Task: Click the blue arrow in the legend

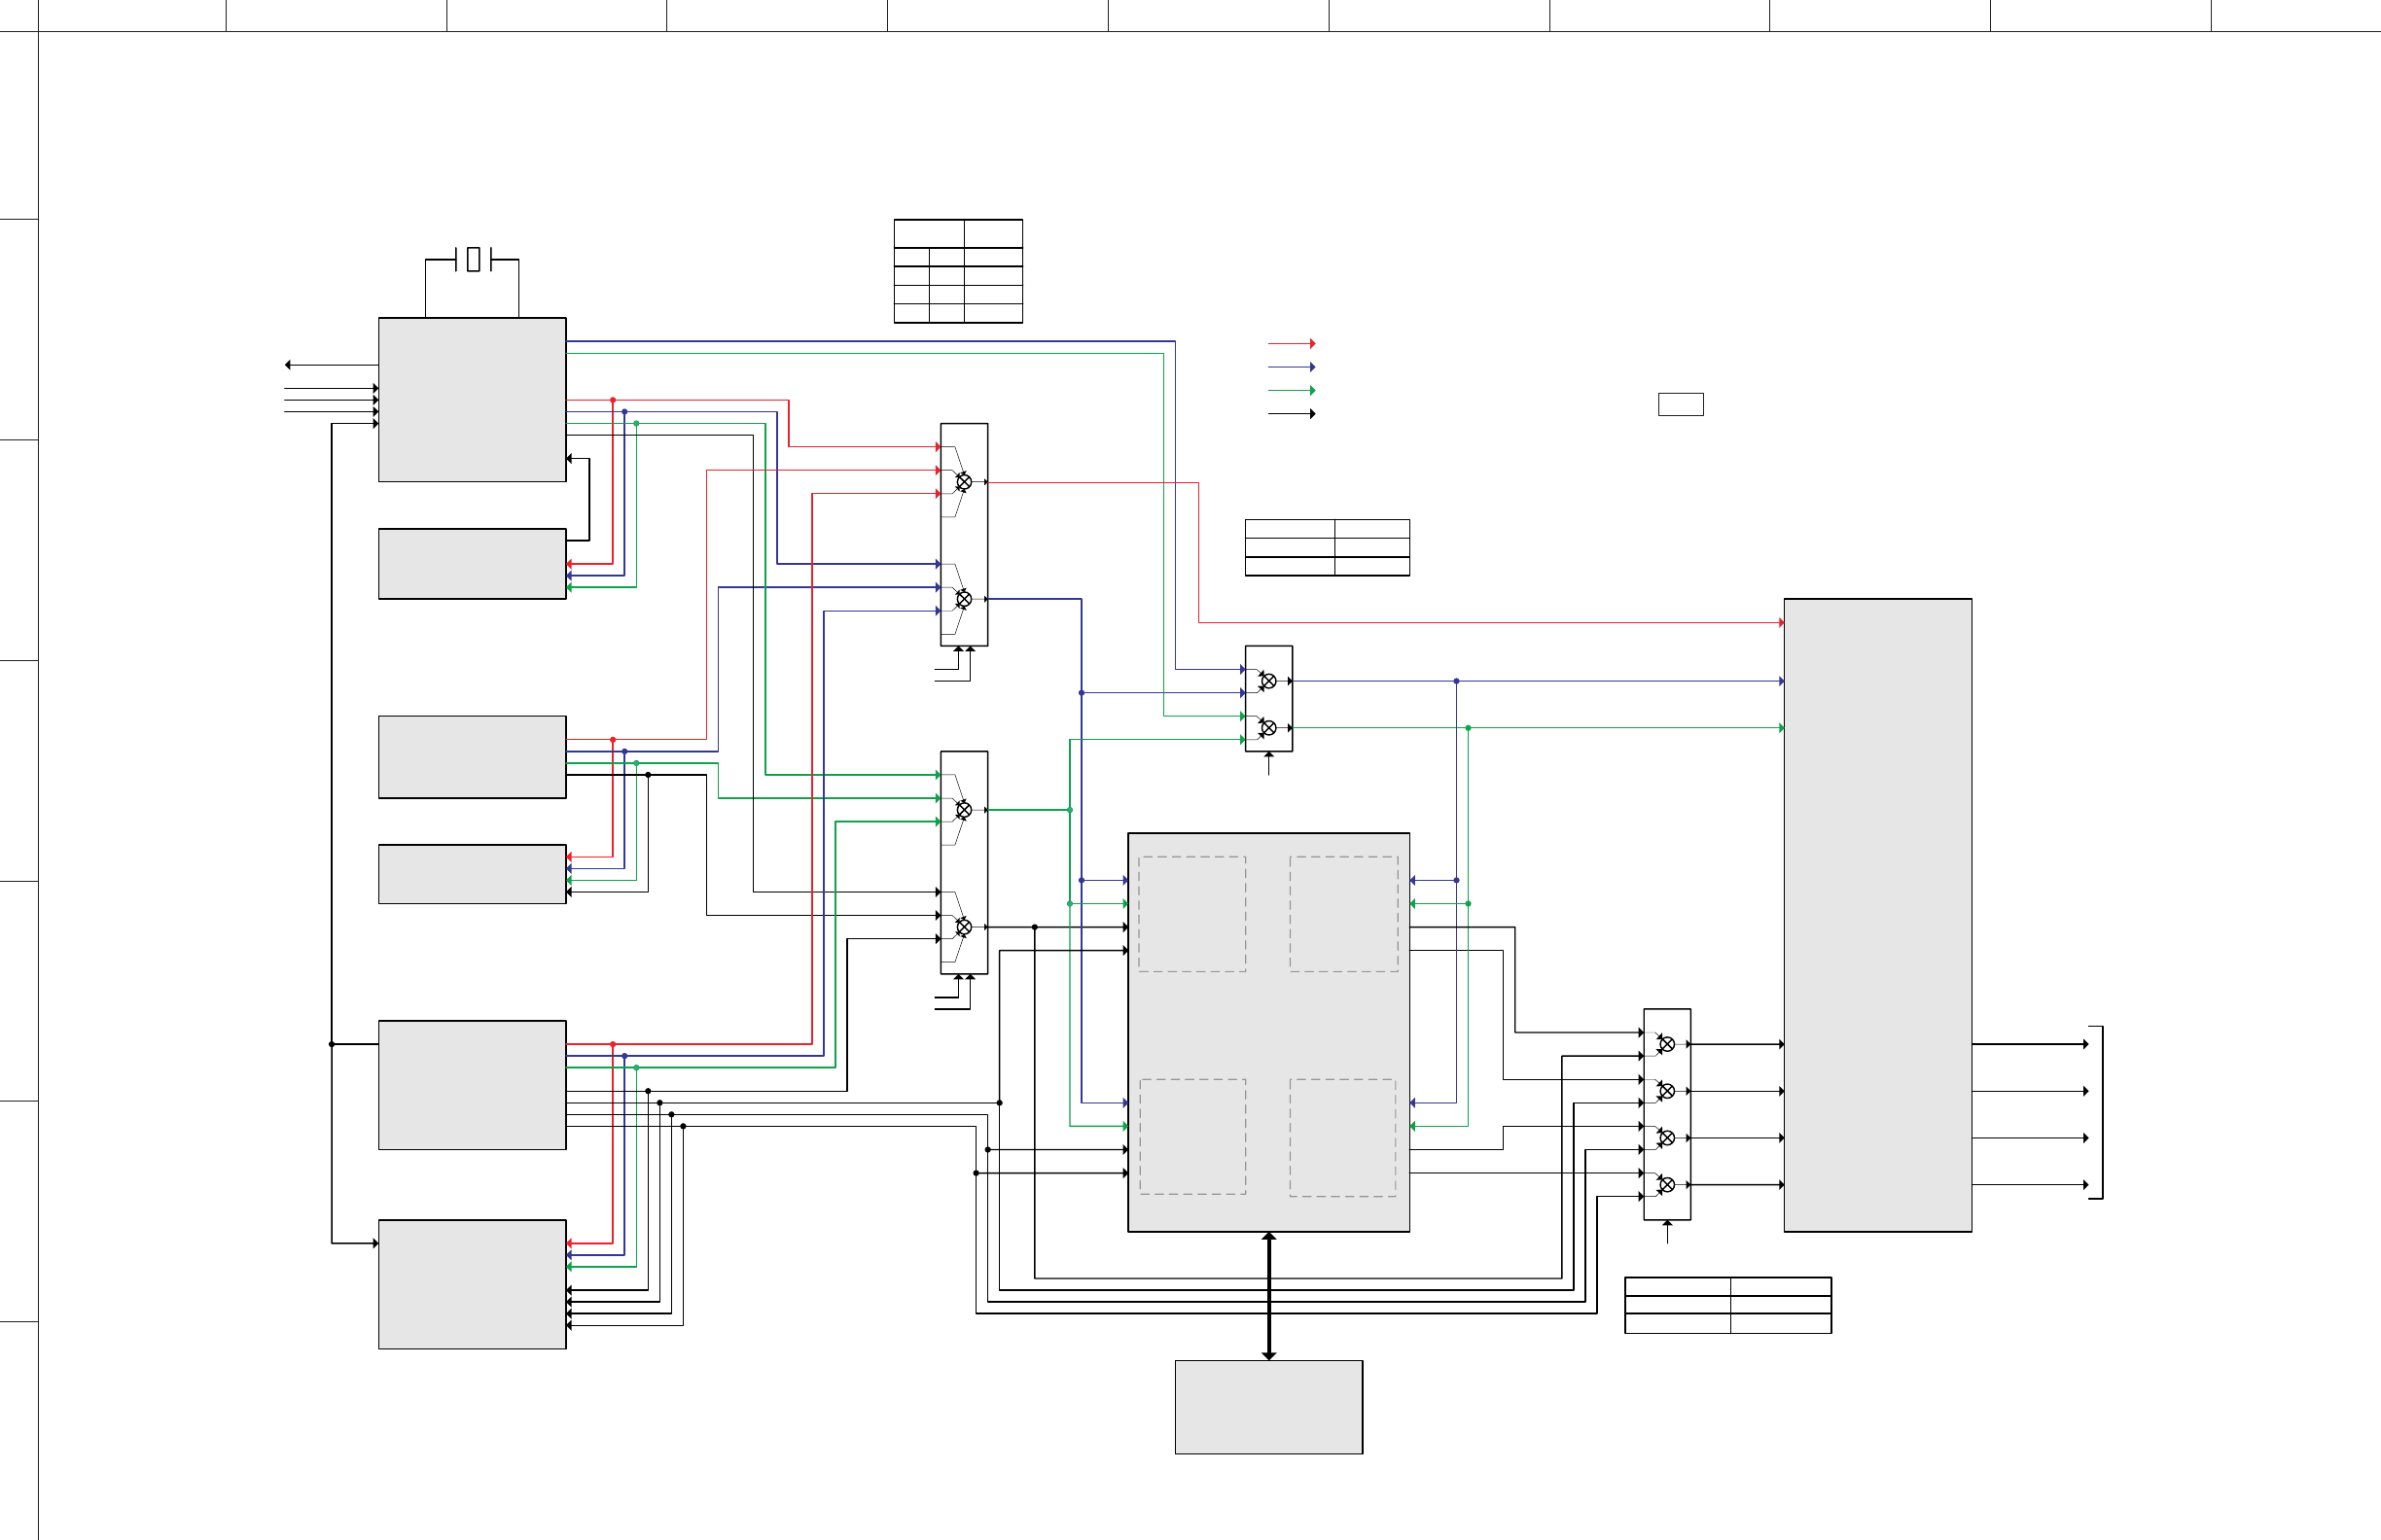Action: click(x=1292, y=367)
